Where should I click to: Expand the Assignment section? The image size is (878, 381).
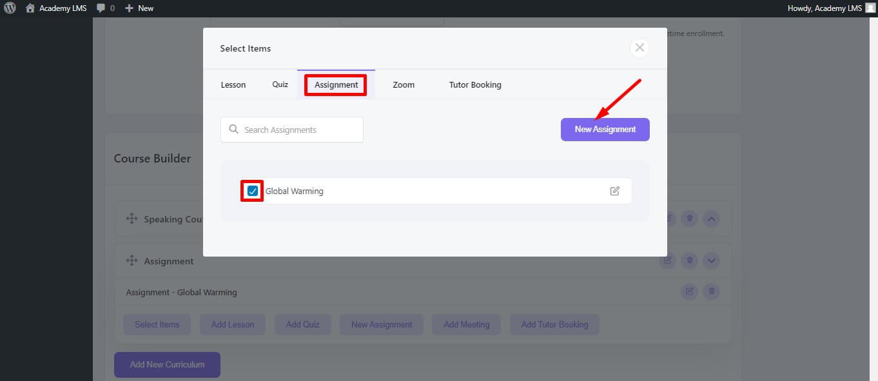point(711,260)
